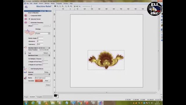Open the Window menu
Screen dimensions: 186x105
point(66,3)
